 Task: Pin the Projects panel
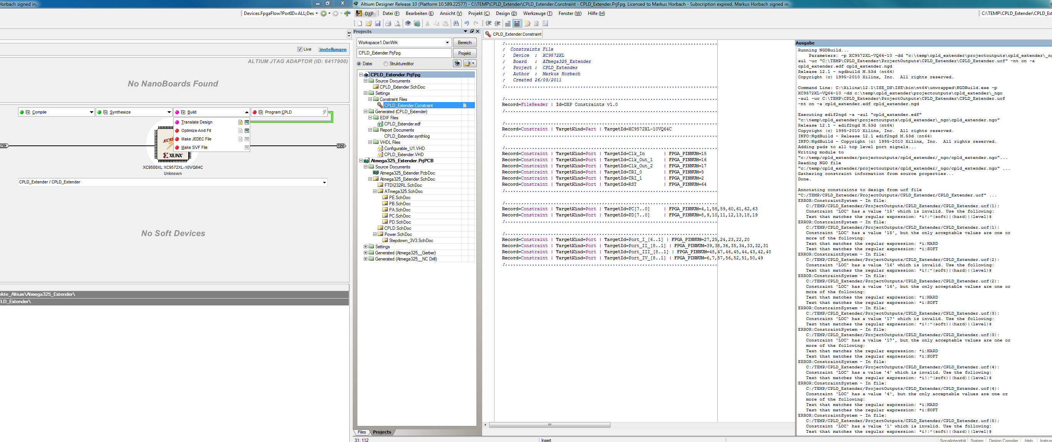(472, 31)
